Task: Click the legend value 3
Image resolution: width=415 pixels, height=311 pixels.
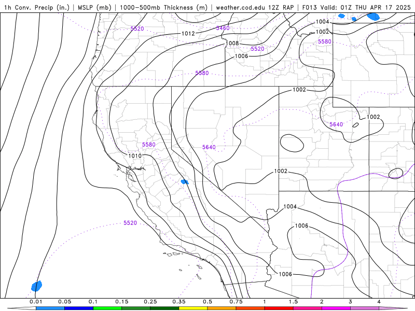Action: [350, 302]
